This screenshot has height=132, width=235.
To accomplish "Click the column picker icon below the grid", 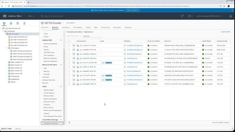I will coord(69,122).
